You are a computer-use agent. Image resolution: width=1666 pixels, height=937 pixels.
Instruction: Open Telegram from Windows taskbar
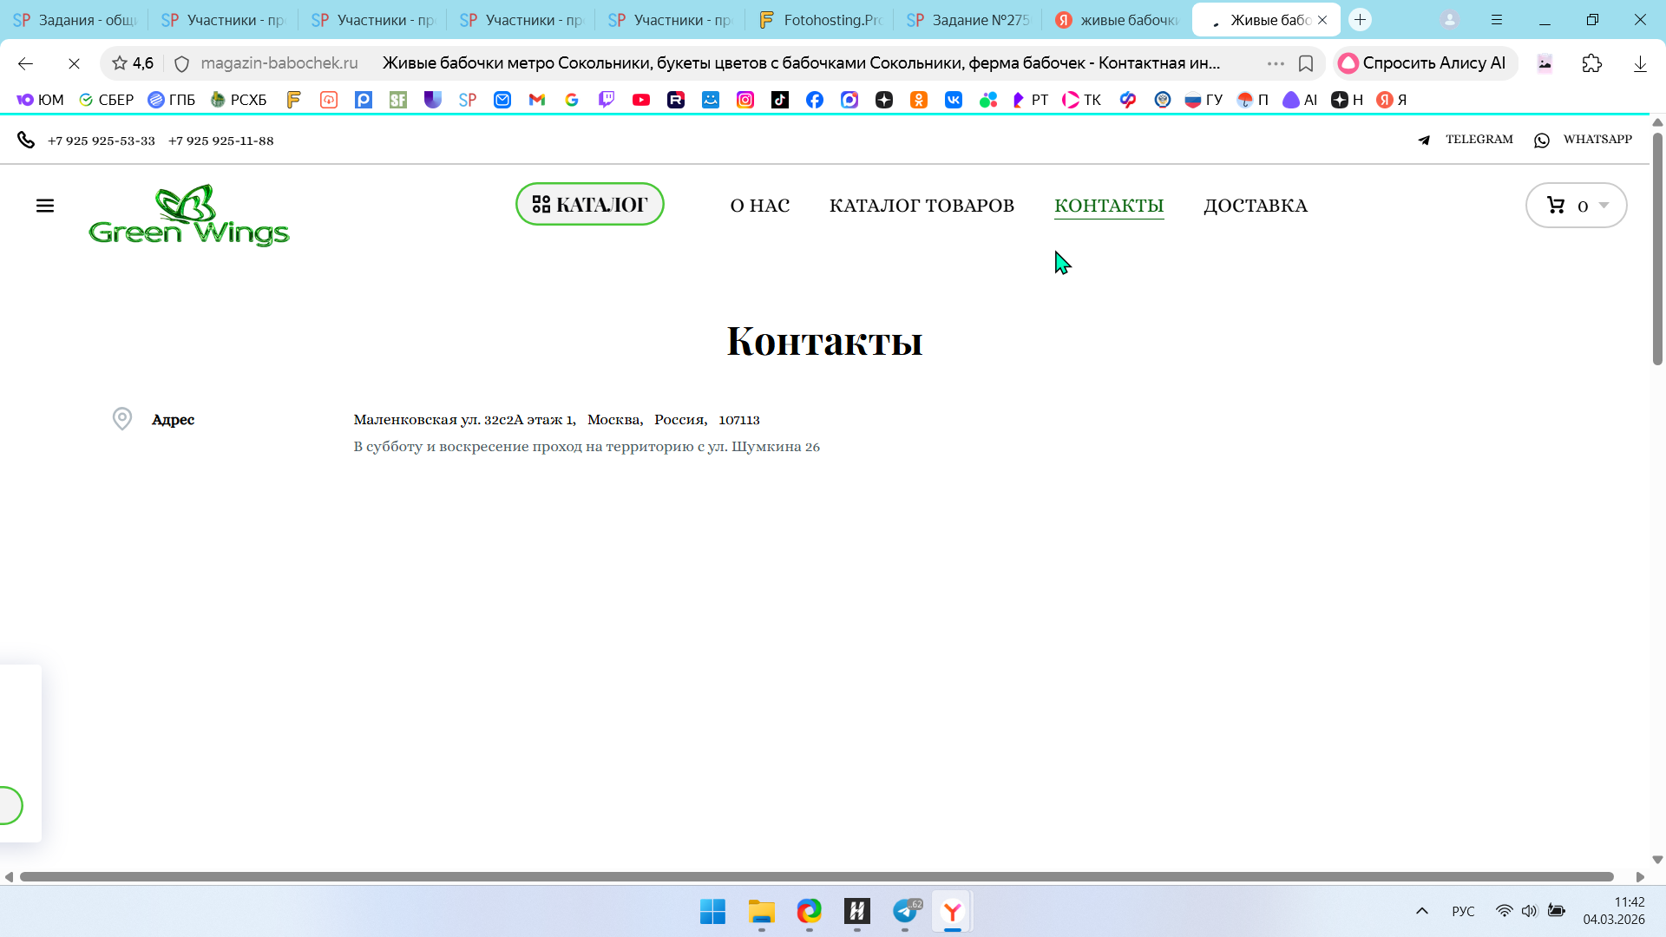pos(905,911)
